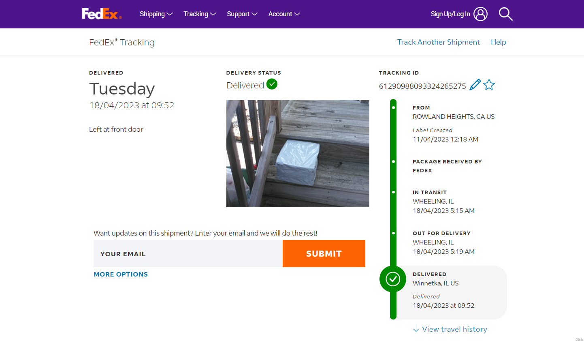Viewport: 584px width, 341px height.
Task: Star this shipment as favorite
Action: tap(489, 85)
